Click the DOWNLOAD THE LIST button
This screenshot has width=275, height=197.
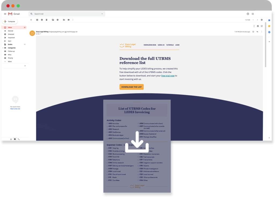pyautogui.click(x=132, y=87)
